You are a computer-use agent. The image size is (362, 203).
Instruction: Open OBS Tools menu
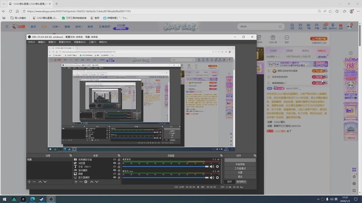(92, 42)
